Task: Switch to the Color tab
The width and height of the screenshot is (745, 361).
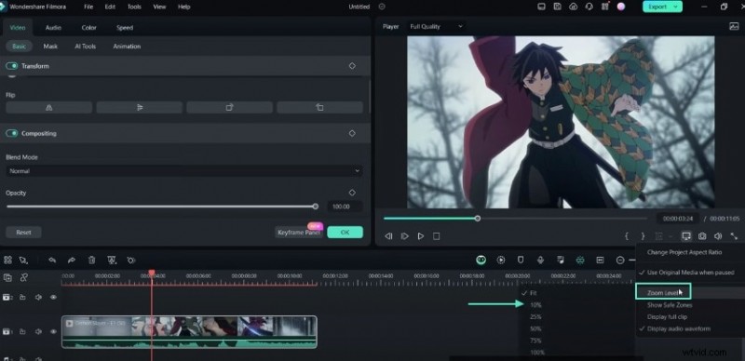Action: (x=88, y=28)
